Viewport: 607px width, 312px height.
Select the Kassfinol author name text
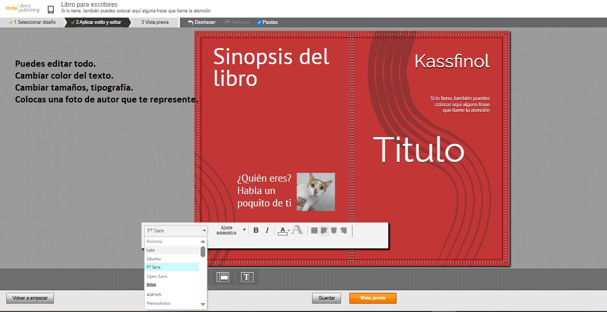click(452, 62)
